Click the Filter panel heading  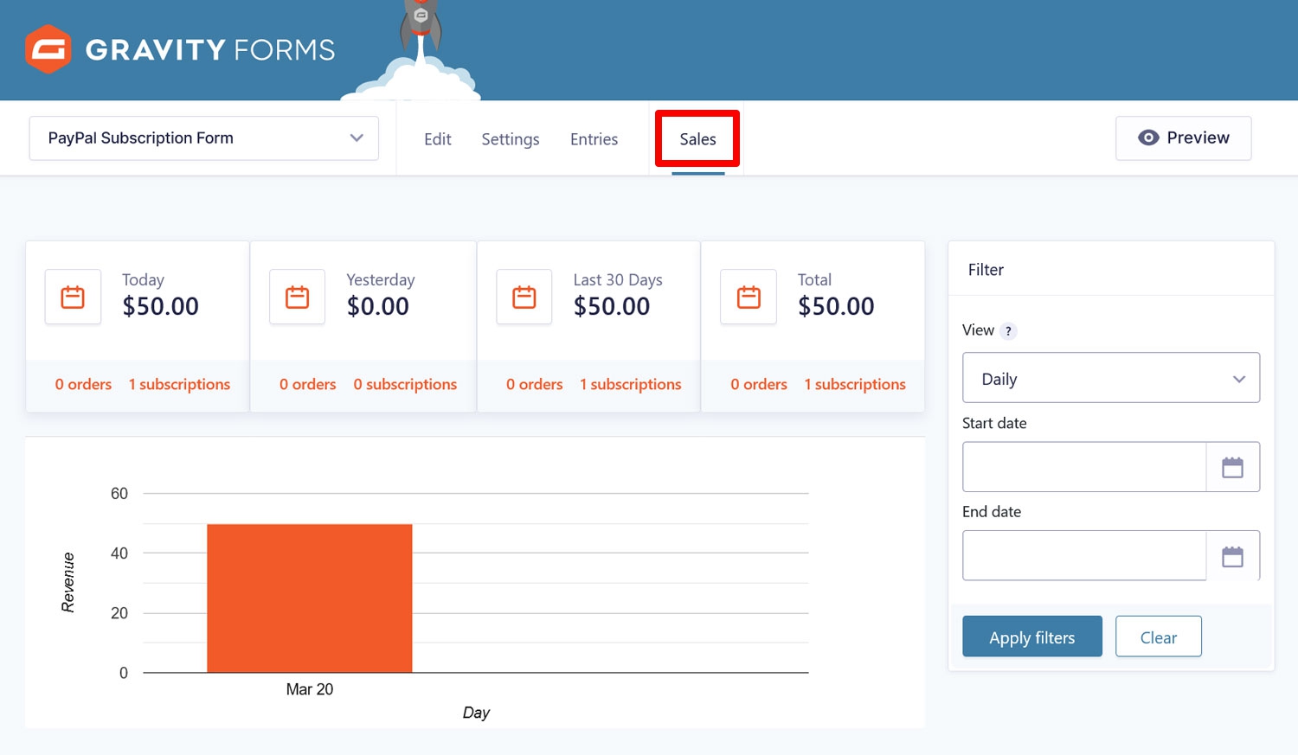pyautogui.click(x=986, y=270)
